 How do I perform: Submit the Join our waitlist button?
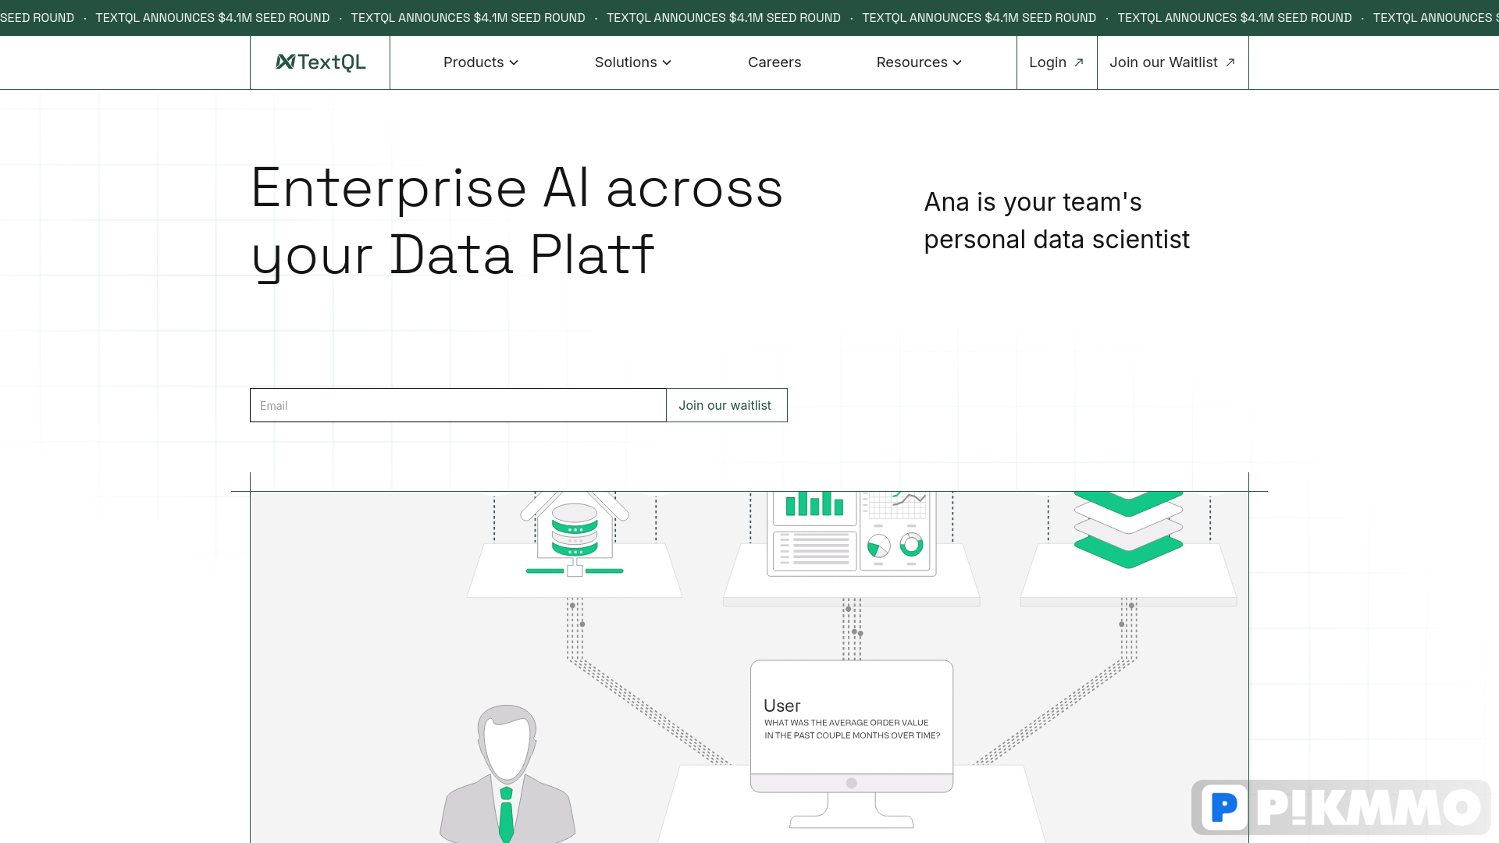[x=726, y=405]
